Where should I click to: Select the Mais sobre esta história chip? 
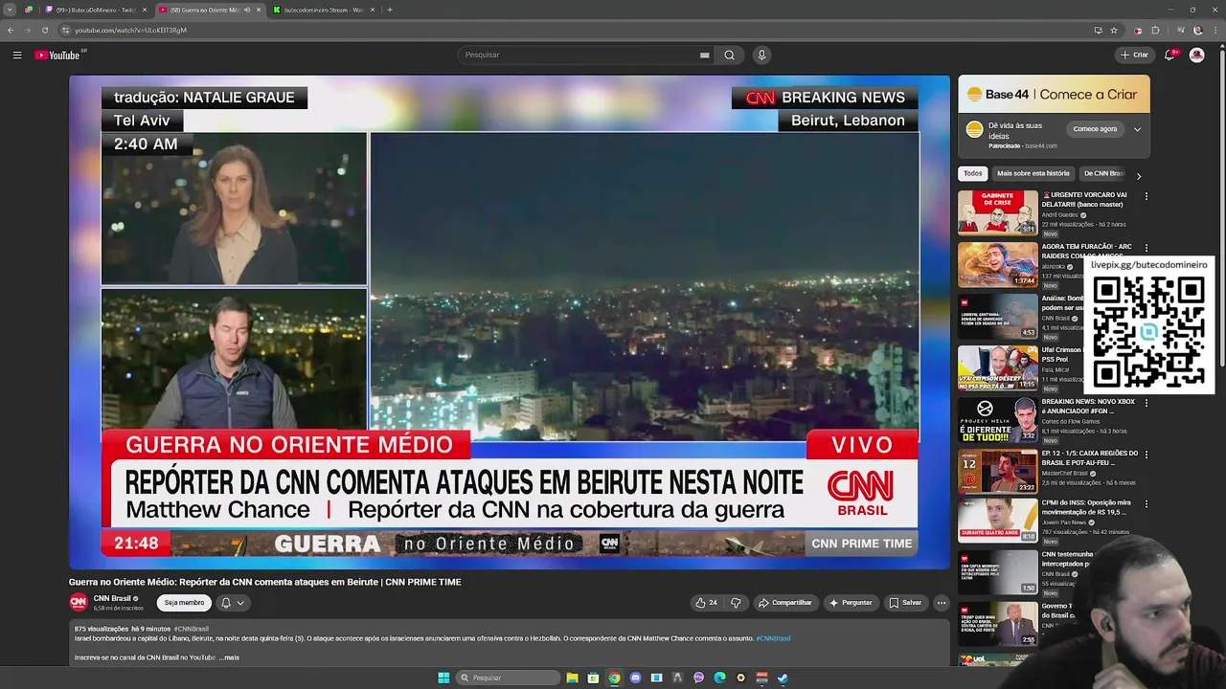[1033, 173]
